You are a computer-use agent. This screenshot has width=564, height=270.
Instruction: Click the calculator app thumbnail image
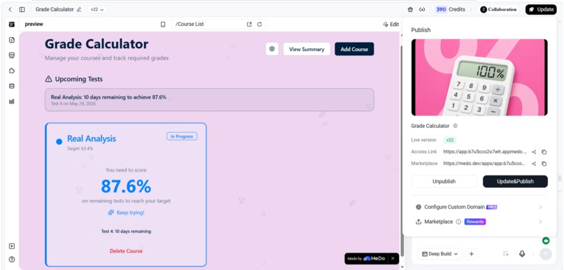[479, 78]
